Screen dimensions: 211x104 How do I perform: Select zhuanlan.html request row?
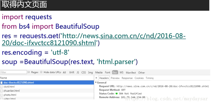47,91
